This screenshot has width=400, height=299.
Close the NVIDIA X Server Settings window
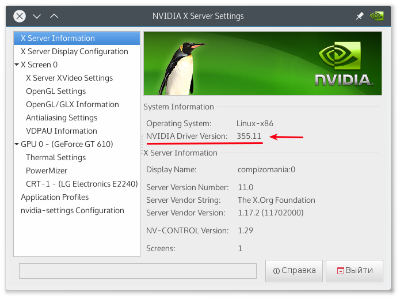tap(20, 16)
